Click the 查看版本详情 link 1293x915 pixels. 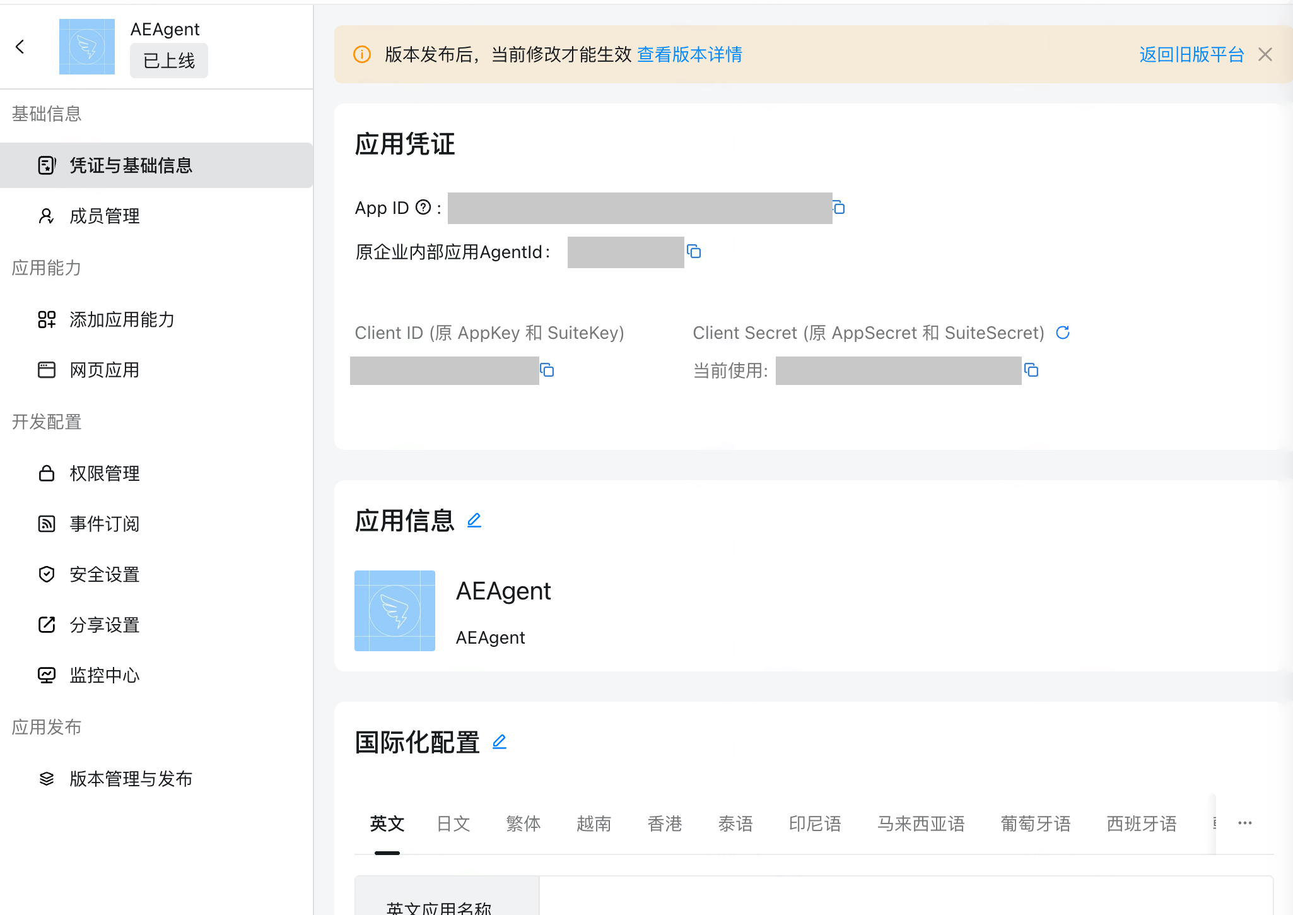click(x=689, y=54)
